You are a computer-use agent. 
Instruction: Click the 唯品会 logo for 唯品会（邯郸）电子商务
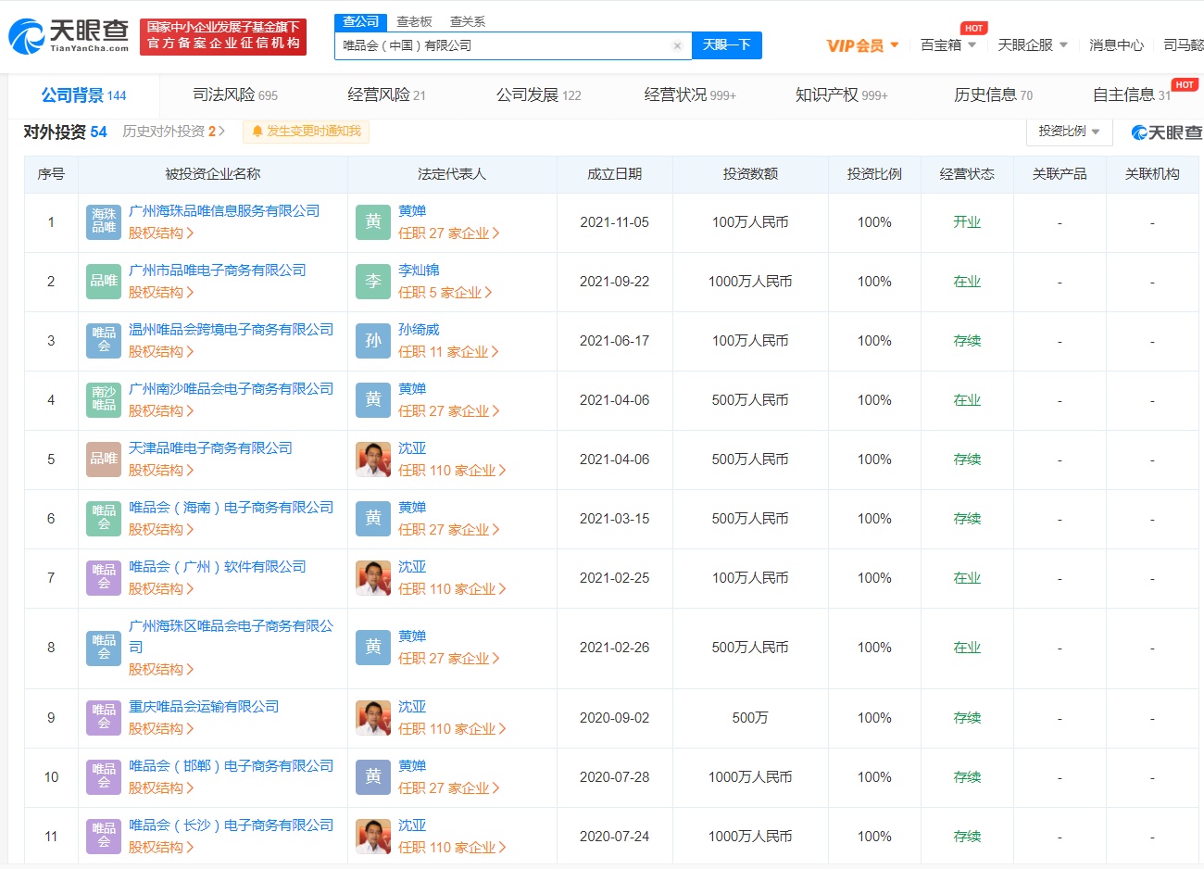pos(104,777)
